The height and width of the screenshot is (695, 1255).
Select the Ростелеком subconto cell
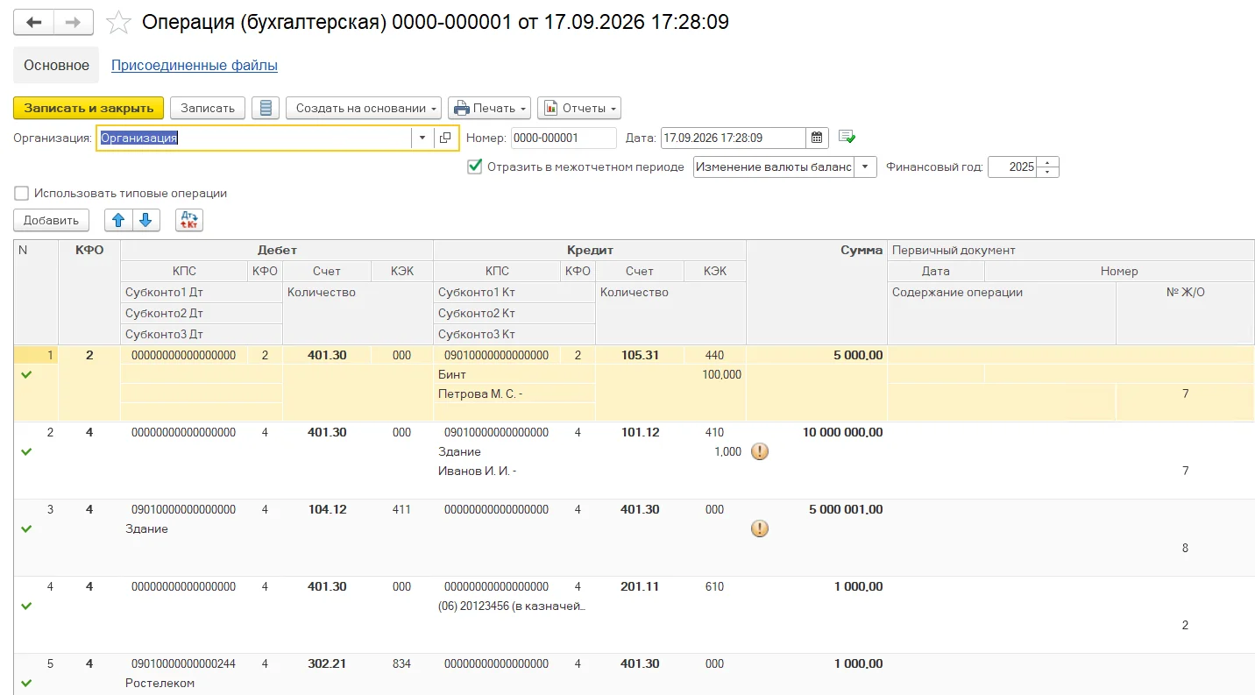[x=202, y=683]
